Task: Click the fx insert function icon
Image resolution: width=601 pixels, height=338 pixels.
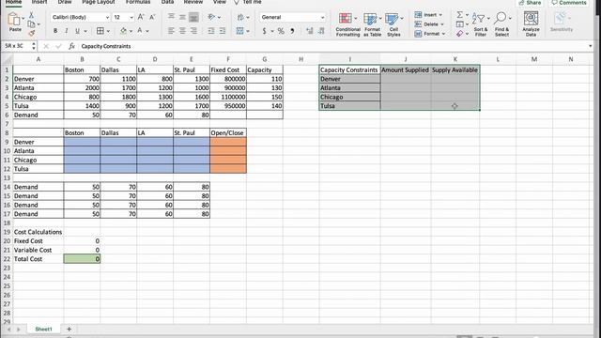Action: click(x=71, y=46)
